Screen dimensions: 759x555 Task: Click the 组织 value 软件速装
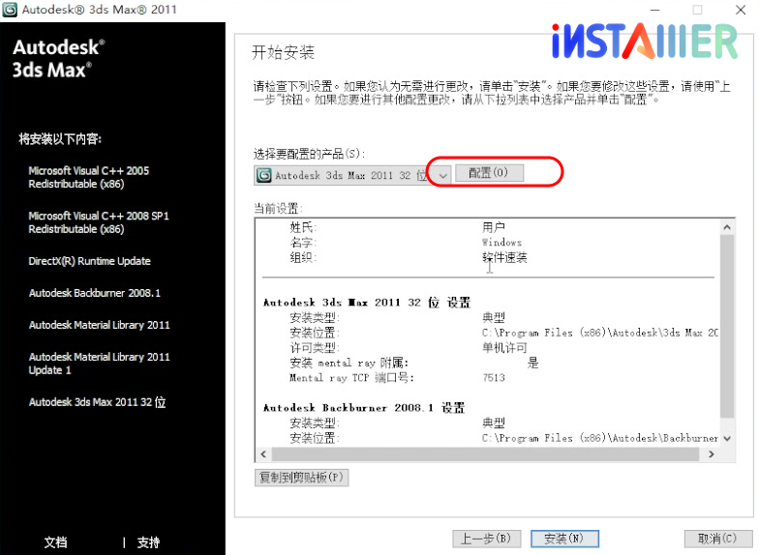[504, 257]
